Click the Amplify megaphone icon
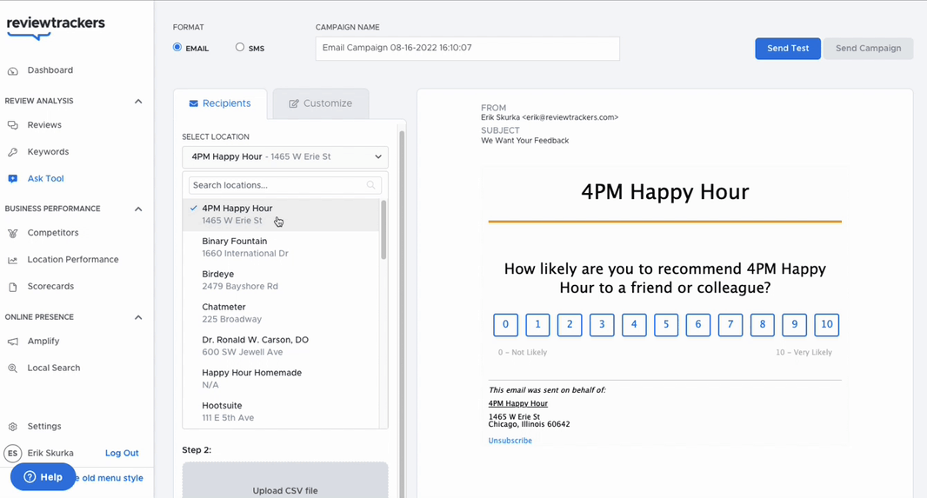Screen dimensions: 927x498 tap(12, 342)
